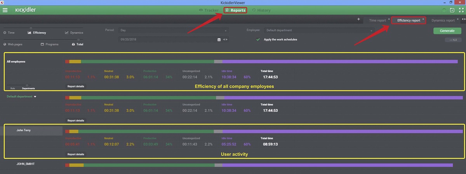Click John Terry's total time 08:59:13

pos(271,144)
